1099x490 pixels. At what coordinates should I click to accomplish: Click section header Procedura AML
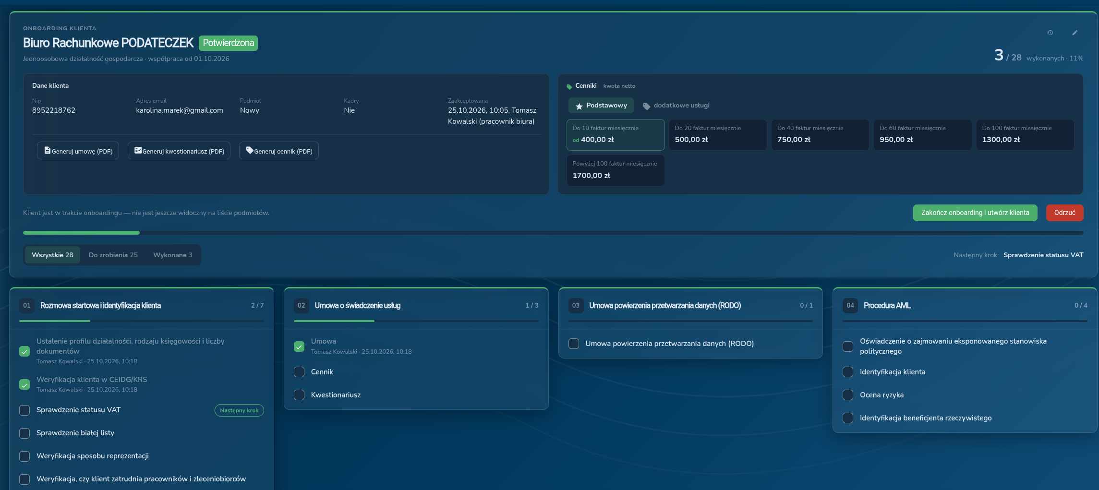pos(887,305)
